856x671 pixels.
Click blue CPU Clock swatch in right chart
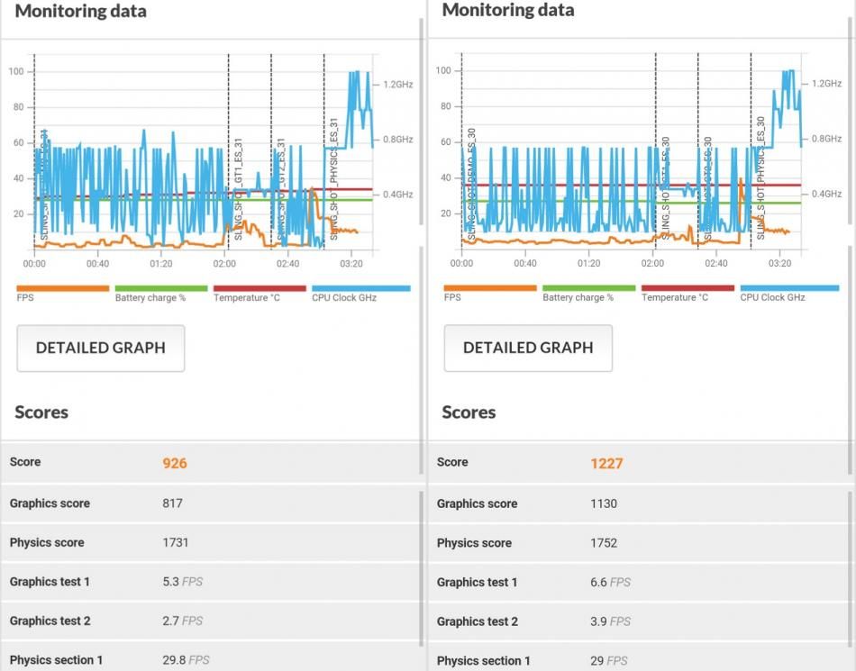click(x=788, y=288)
